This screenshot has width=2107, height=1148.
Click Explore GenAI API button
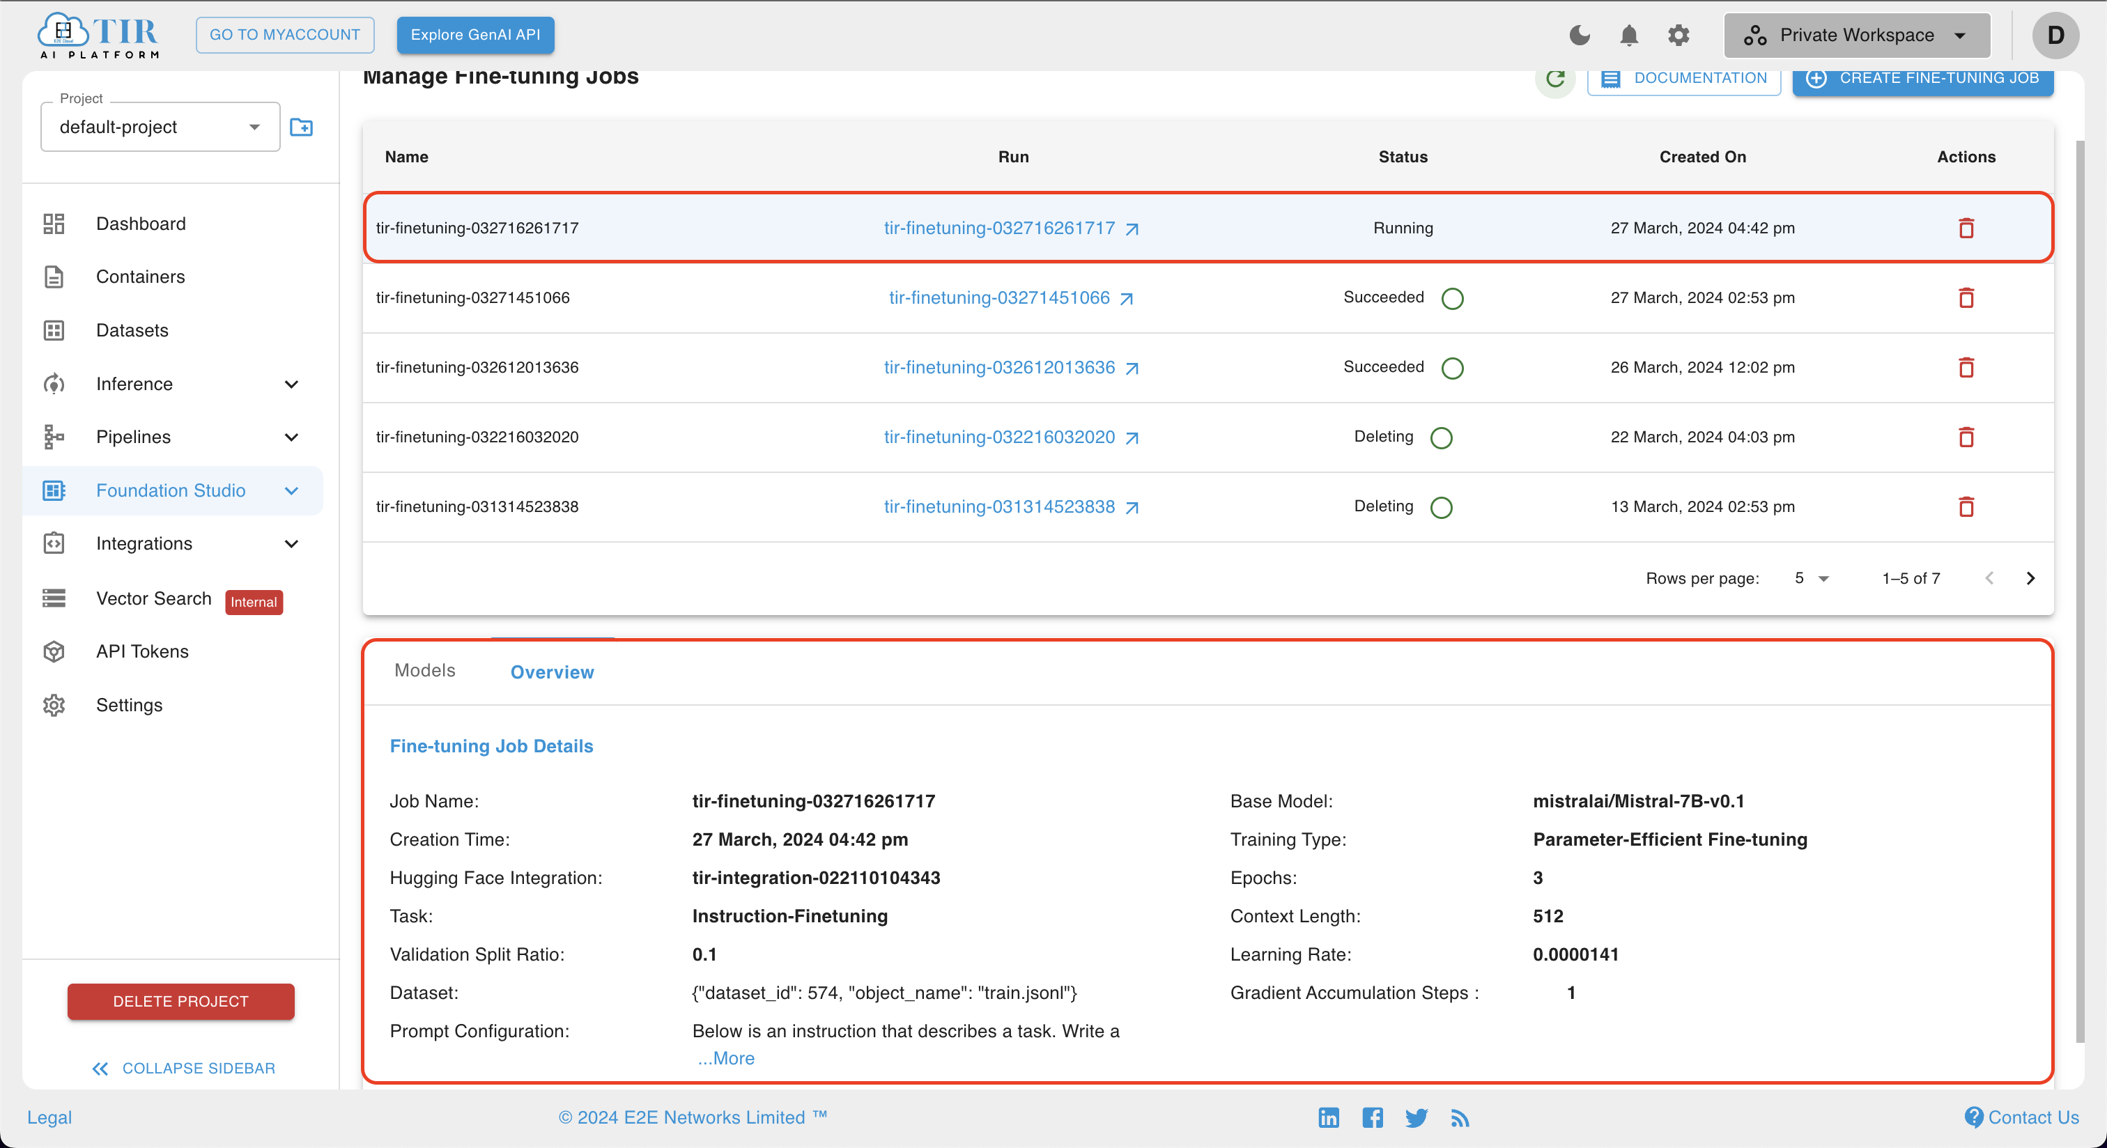point(475,35)
